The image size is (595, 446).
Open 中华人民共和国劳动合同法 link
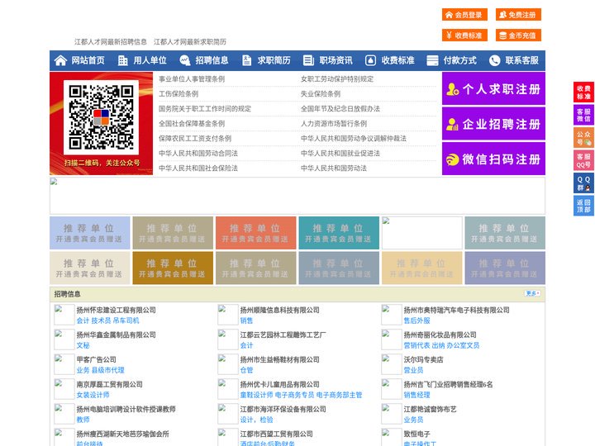[198, 154]
